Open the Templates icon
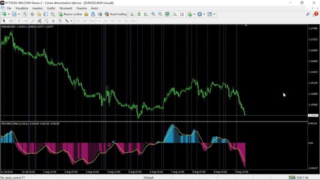This screenshot has width=320, height=180. pyautogui.click(x=209, y=14)
